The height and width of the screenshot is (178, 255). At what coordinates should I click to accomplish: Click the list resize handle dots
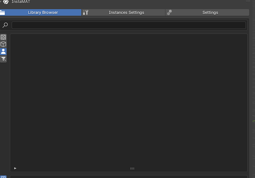[132, 168]
